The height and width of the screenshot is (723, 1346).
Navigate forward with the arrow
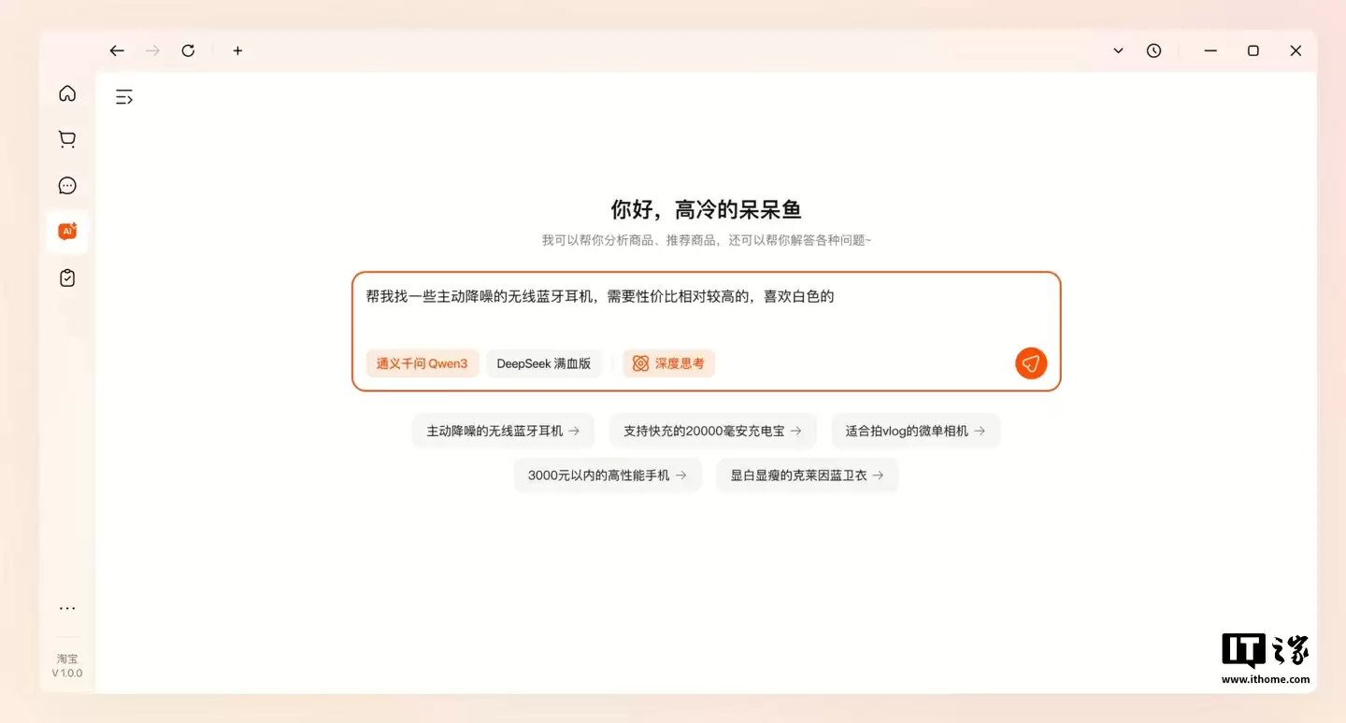click(x=151, y=50)
